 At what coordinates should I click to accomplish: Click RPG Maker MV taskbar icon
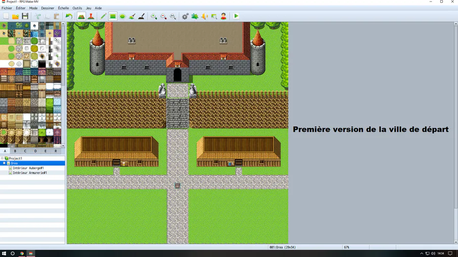click(x=31, y=253)
